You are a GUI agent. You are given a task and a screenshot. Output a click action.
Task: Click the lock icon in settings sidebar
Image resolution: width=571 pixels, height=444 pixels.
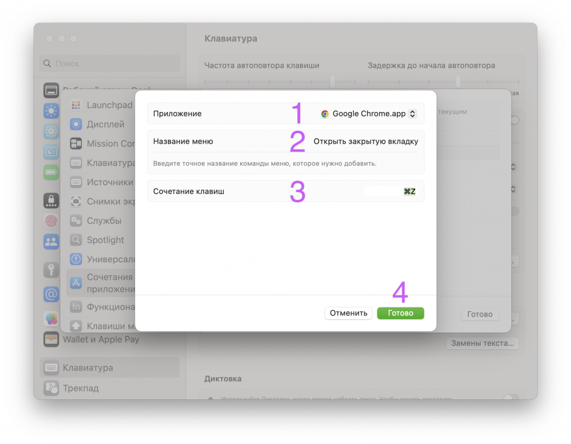point(51,201)
